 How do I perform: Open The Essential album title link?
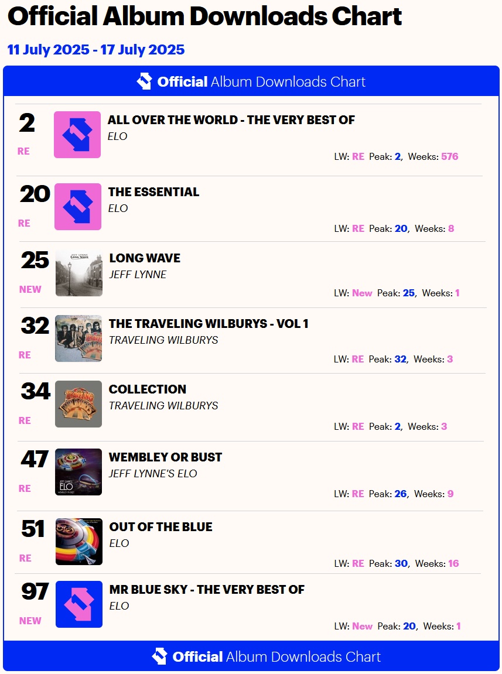(154, 192)
